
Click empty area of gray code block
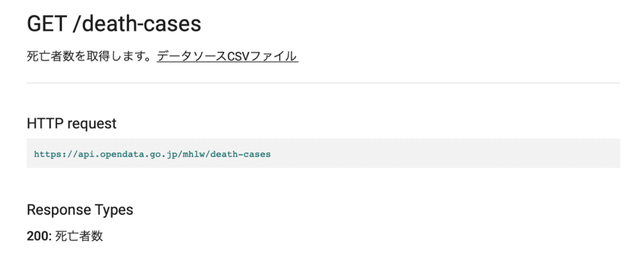[445, 153]
